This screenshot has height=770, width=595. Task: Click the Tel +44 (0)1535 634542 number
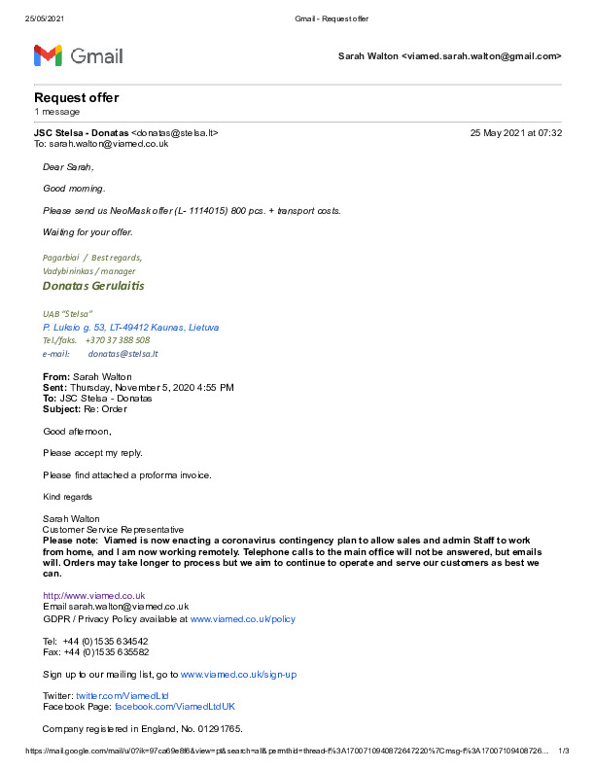(105, 642)
